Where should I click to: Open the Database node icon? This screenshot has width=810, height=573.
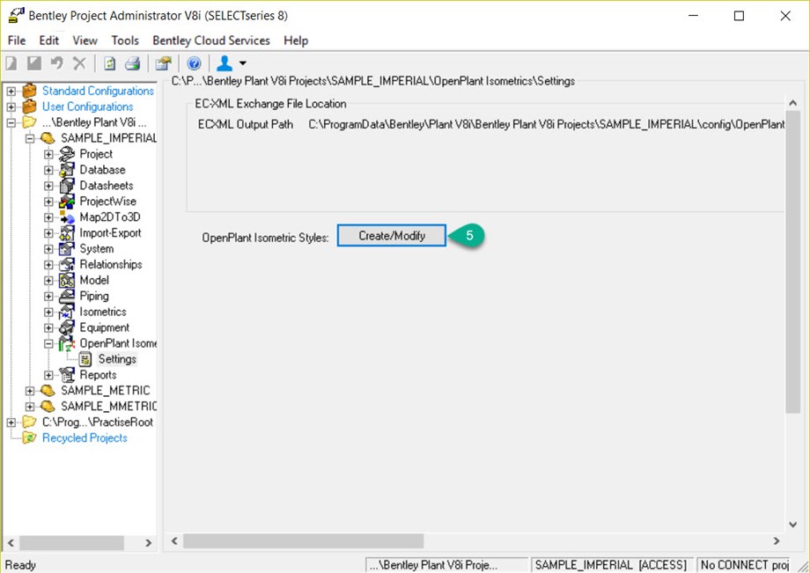pyautogui.click(x=69, y=169)
